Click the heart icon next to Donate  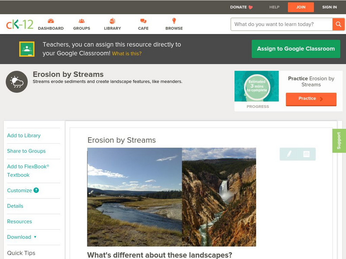point(250,7)
